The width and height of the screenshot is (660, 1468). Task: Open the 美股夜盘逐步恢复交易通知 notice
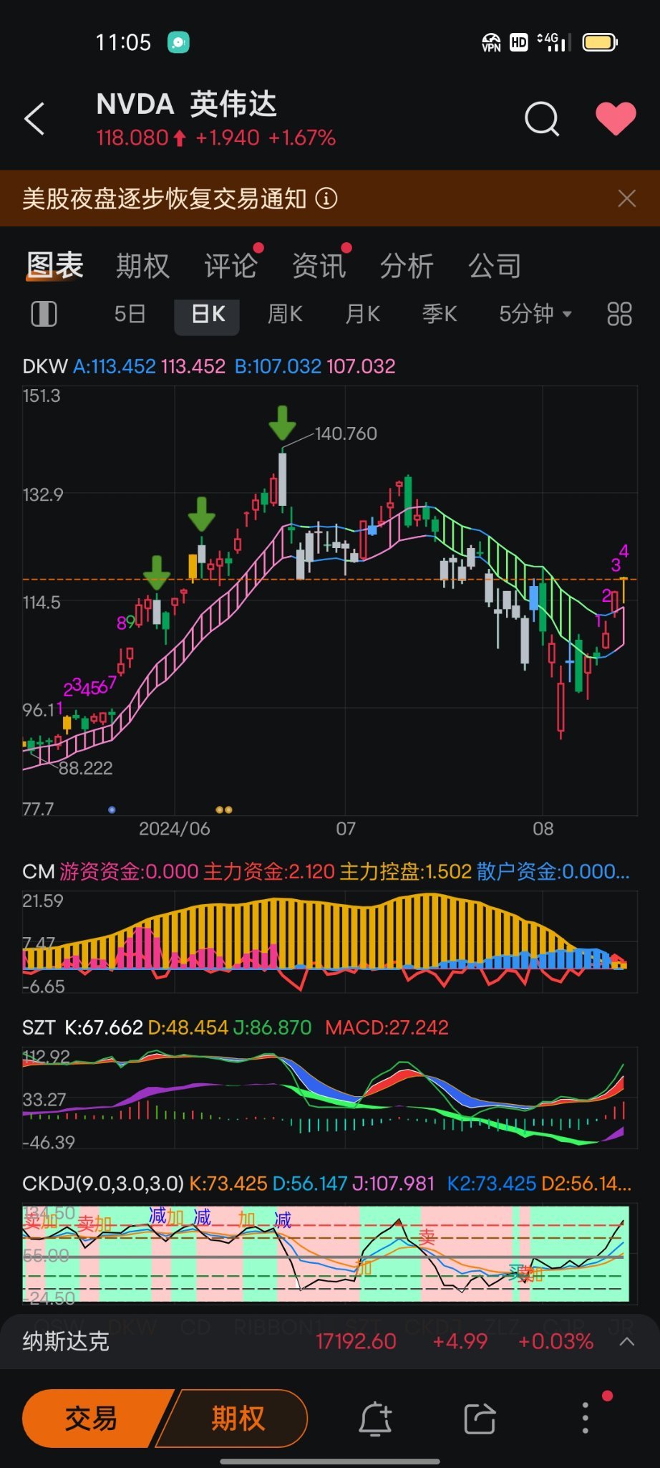165,198
